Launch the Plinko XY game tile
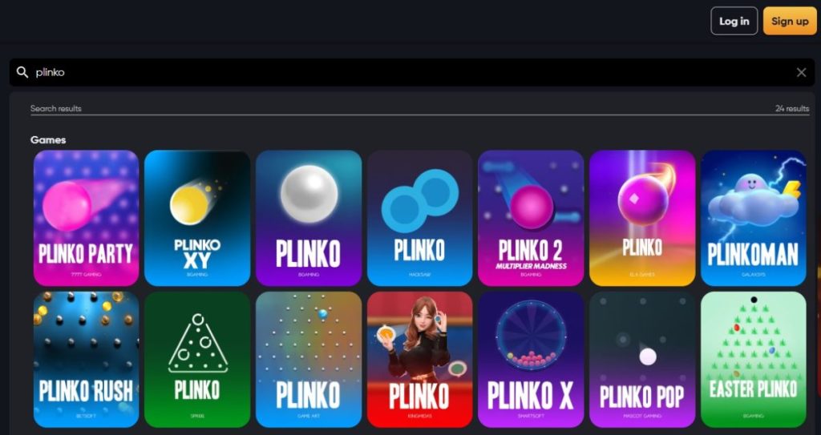Screen dimensions: 821x435 tap(197, 218)
